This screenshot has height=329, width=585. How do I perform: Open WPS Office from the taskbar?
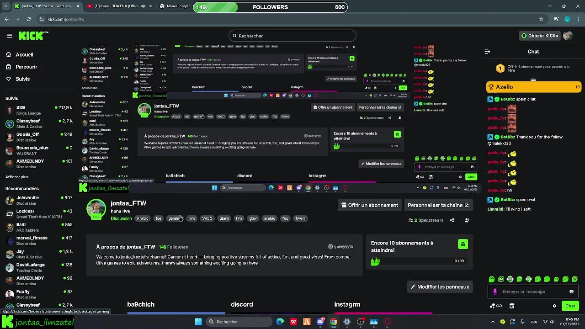click(293, 322)
